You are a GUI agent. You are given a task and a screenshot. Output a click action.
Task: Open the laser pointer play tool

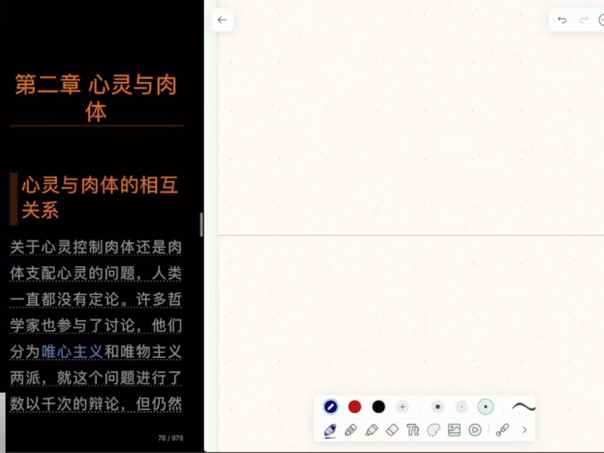(x=475, y=430)
